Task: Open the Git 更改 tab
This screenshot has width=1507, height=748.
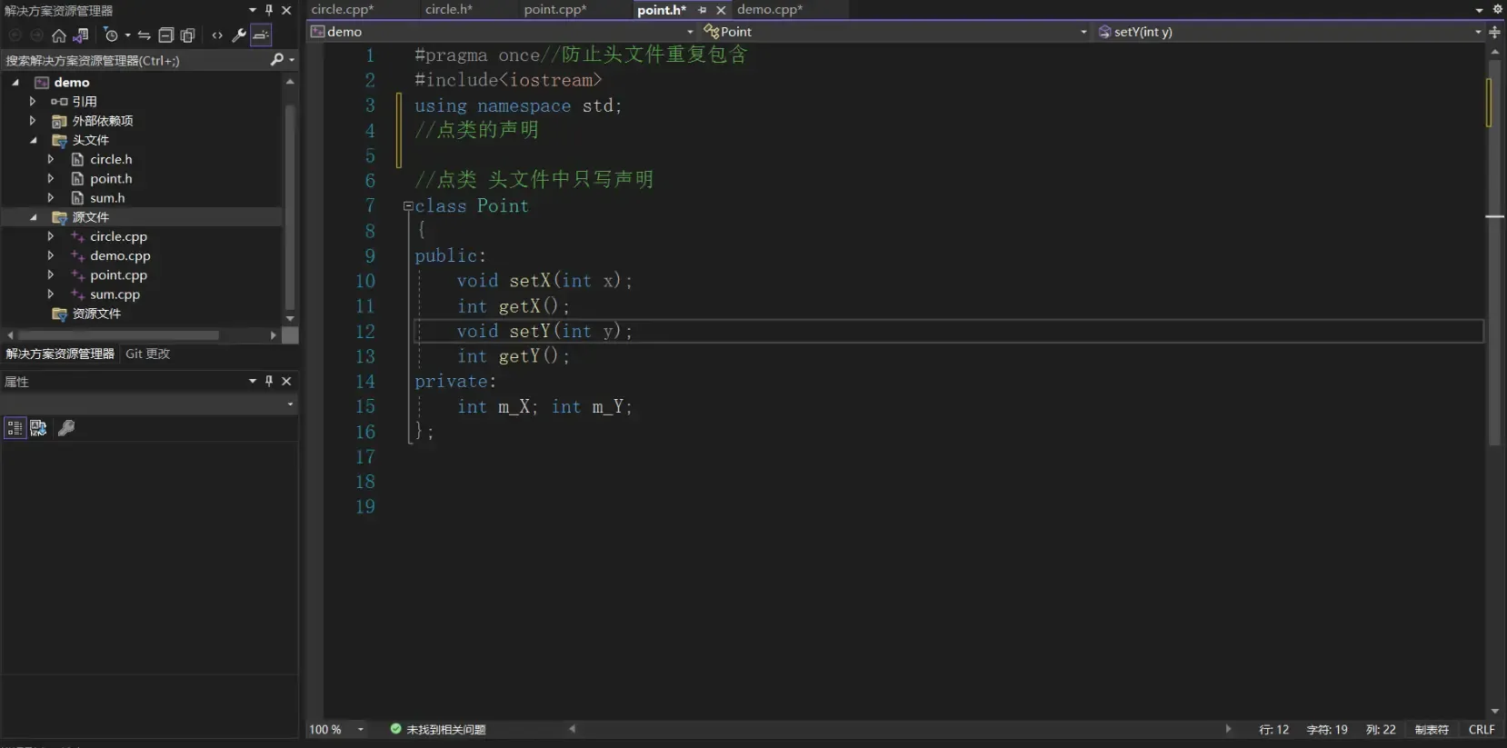Action: [148, 354]
